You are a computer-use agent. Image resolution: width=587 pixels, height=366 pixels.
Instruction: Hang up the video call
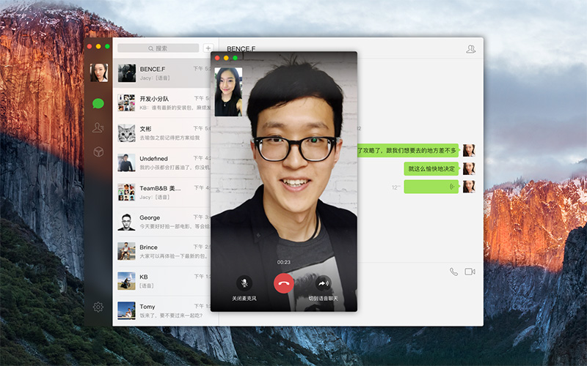click(283, 283)
